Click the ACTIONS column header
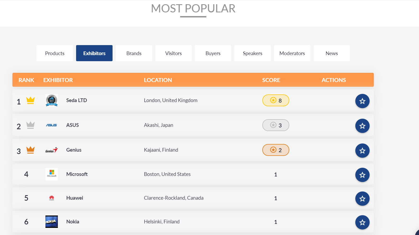Viewport: 419px width, 235px height. pyautogui.click(x=334, y=80)
